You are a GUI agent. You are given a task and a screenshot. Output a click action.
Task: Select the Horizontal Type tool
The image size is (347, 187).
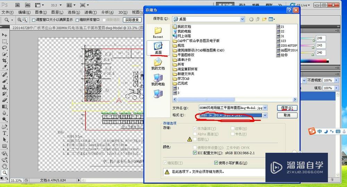click(x=5, y=133)
